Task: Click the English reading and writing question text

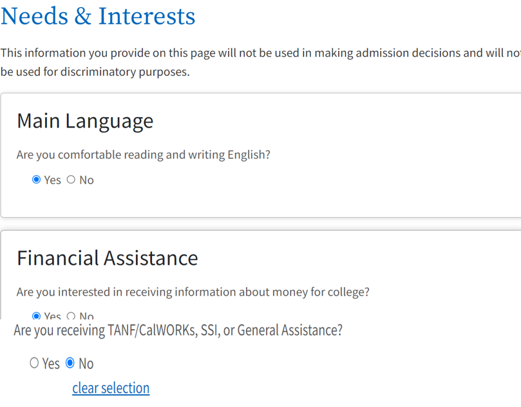Action: point(144,155)
